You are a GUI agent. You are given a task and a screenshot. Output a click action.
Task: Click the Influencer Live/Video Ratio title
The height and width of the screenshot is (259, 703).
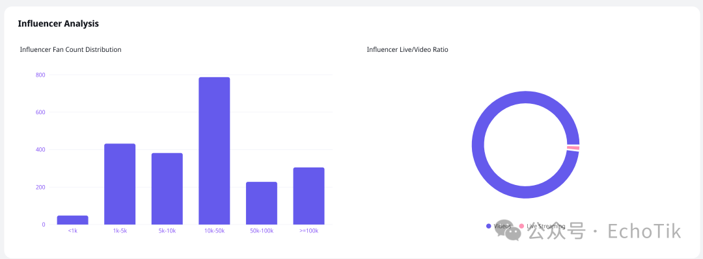pyautogui.click(x=407, y=49)
